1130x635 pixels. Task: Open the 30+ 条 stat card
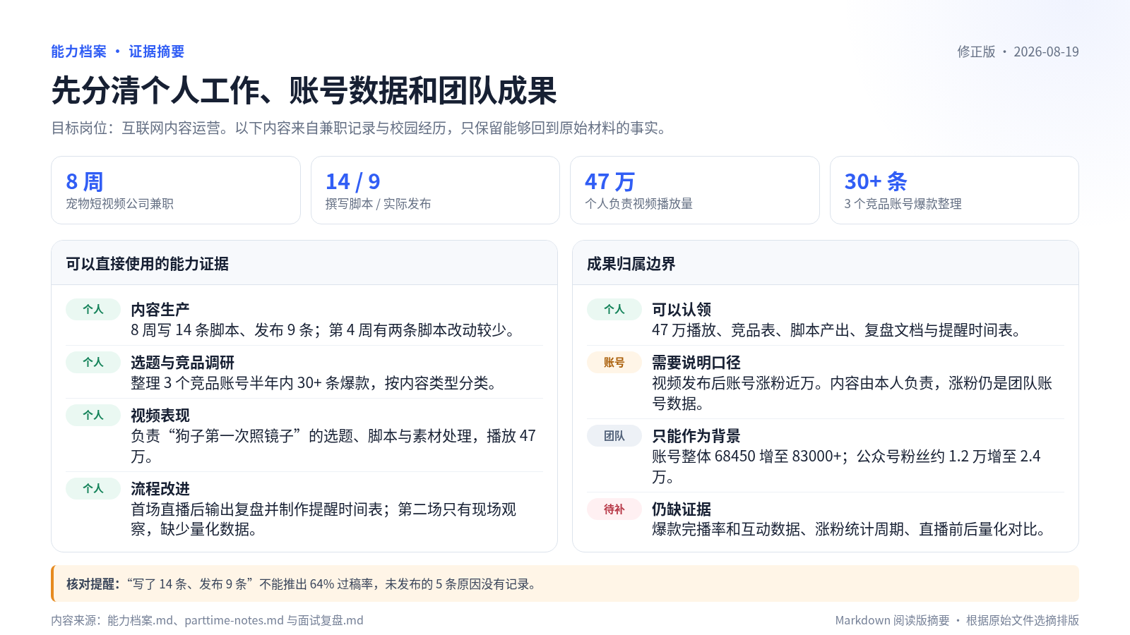tap(954, 190)
